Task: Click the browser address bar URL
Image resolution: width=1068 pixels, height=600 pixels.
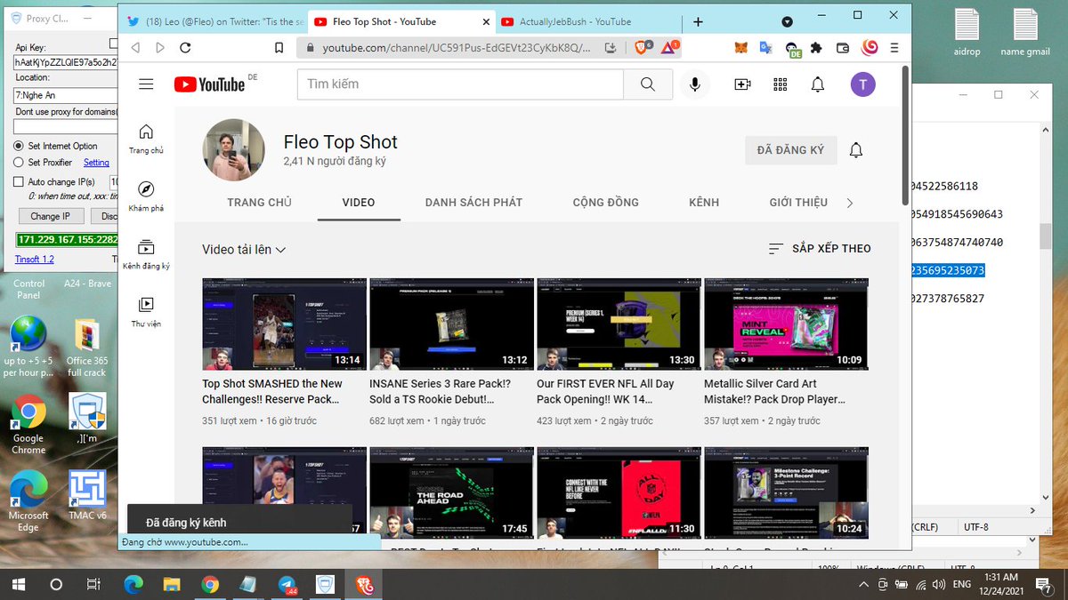Action: coord(456,48)
